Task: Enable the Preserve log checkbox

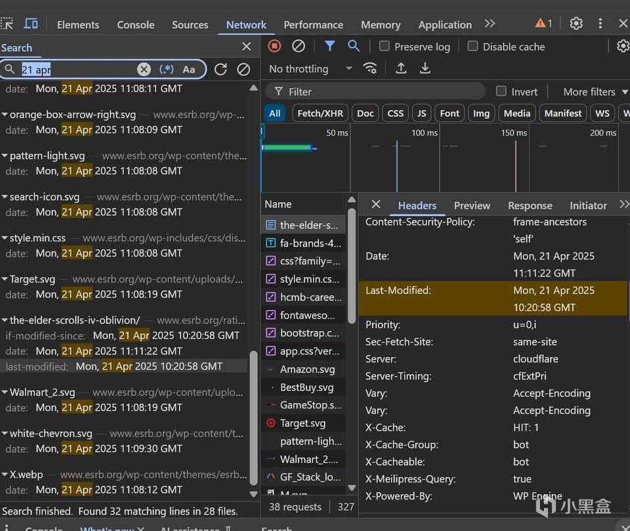Action: pos(385,46)
